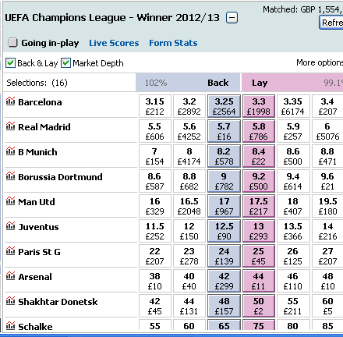Open Barcelona price chart icon
This screenshot has width=343, height=337.
[10, 101]
